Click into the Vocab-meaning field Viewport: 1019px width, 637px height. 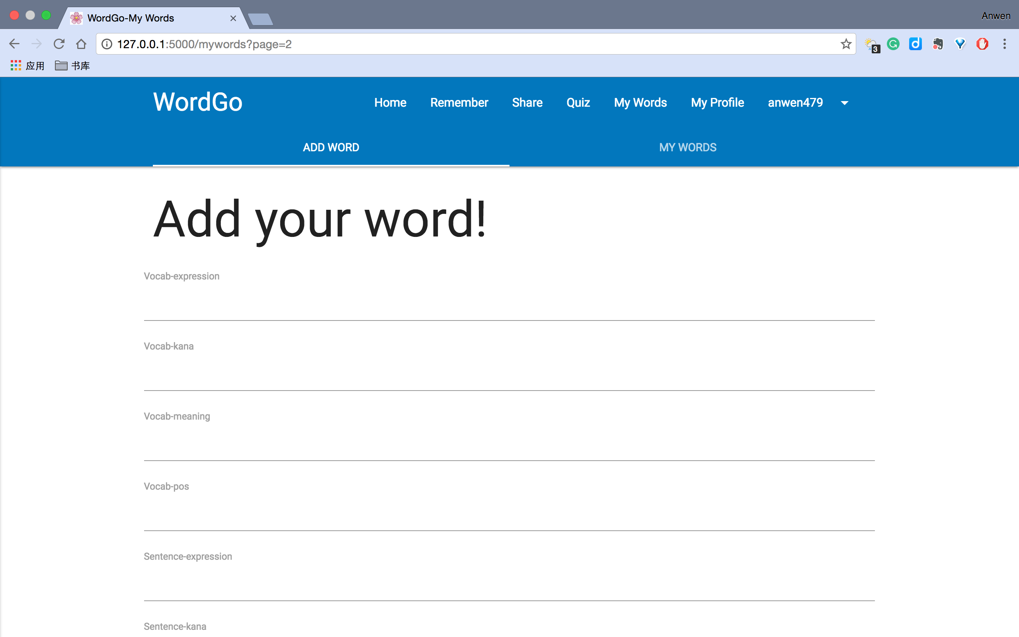coord(509,447)
